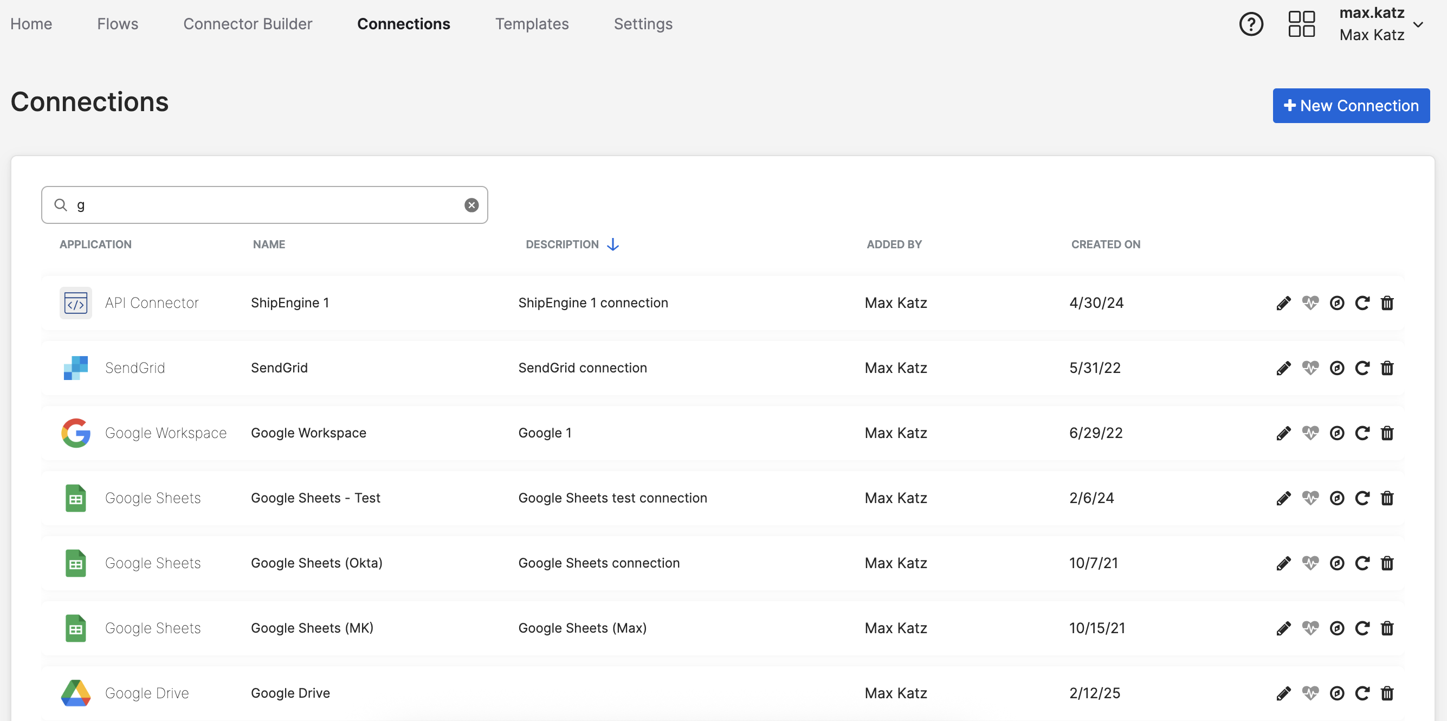This screenshot has width=1447, height=721.
Task: Open the Templates page
Action: point(532,24)
